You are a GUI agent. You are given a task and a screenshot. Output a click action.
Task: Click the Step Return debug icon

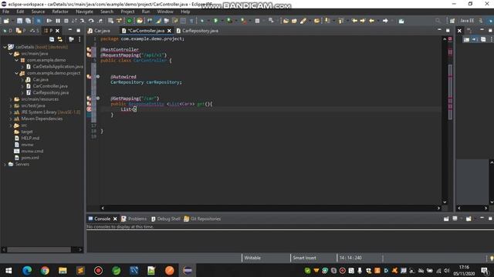(100, 21)
